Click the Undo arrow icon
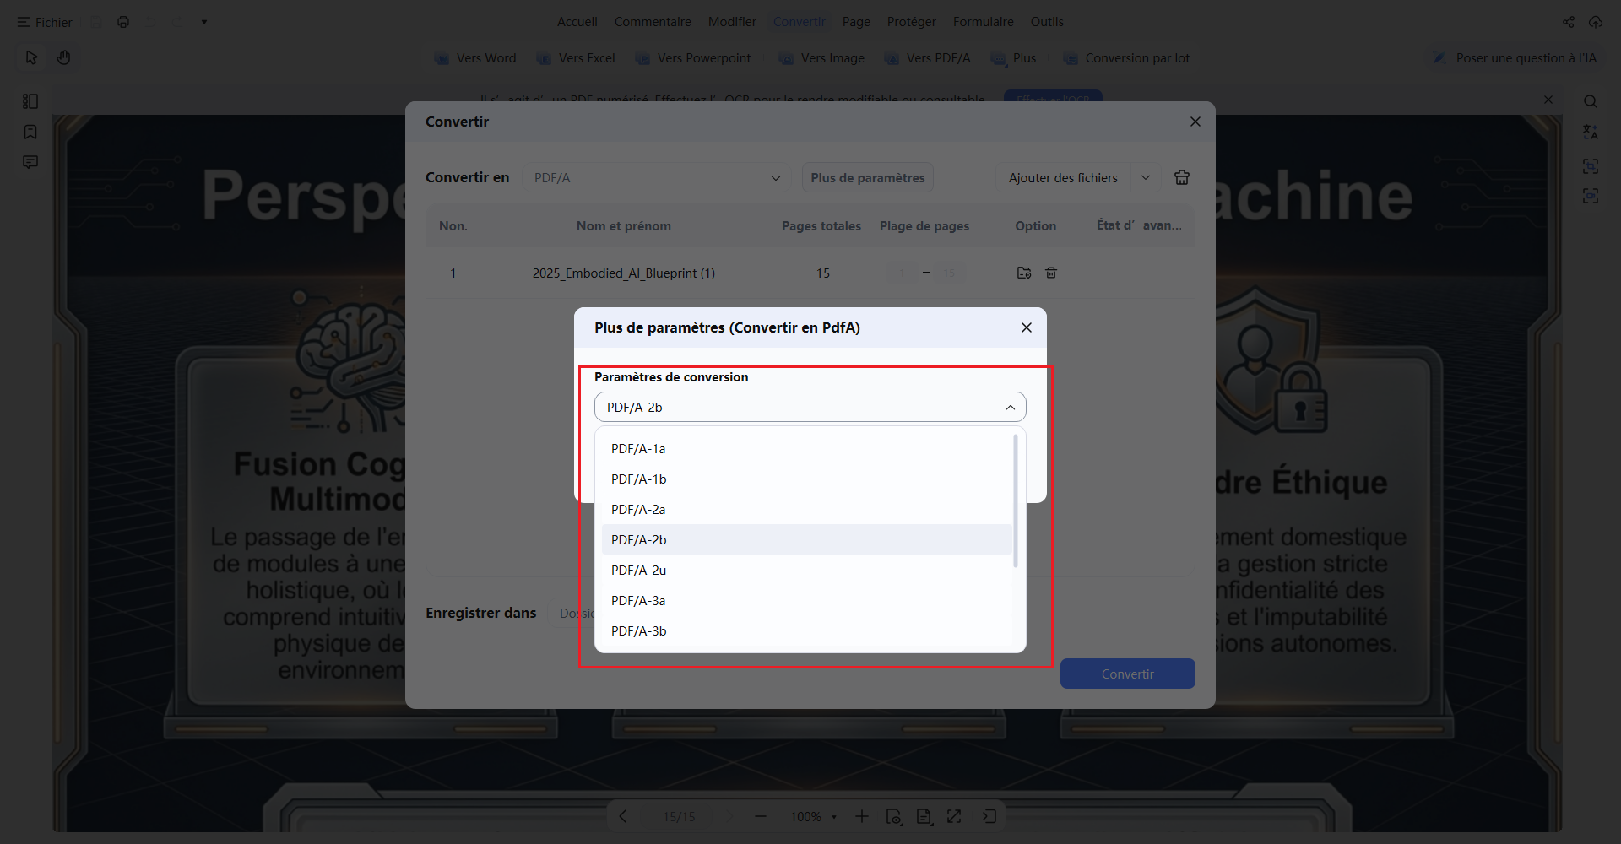This screenshot has height=844, width=1621. pos(150,22)
